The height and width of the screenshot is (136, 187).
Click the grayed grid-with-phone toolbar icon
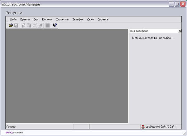click(x=40, y=25)
